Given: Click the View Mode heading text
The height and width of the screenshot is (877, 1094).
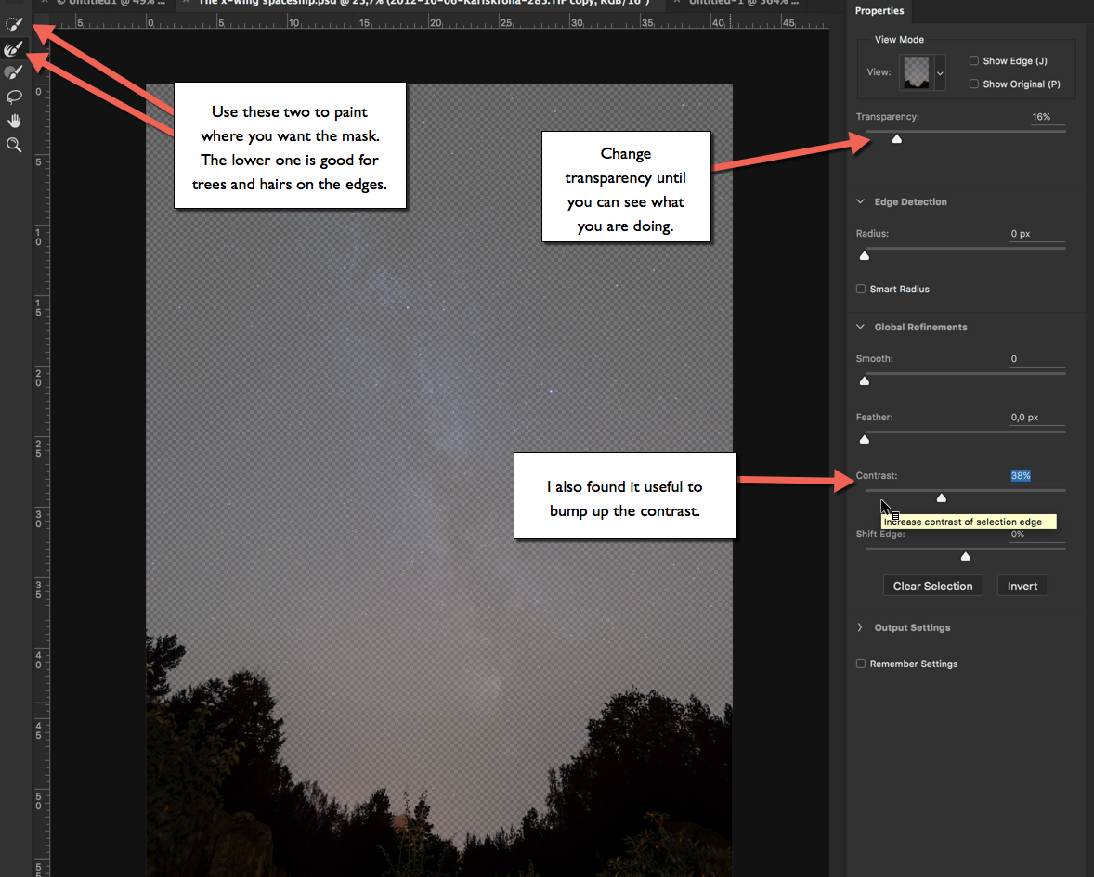Looking at the screenshot, I should [x=899, y=40].
